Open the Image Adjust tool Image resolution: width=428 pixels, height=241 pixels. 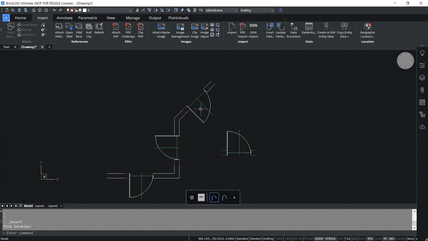205,30
